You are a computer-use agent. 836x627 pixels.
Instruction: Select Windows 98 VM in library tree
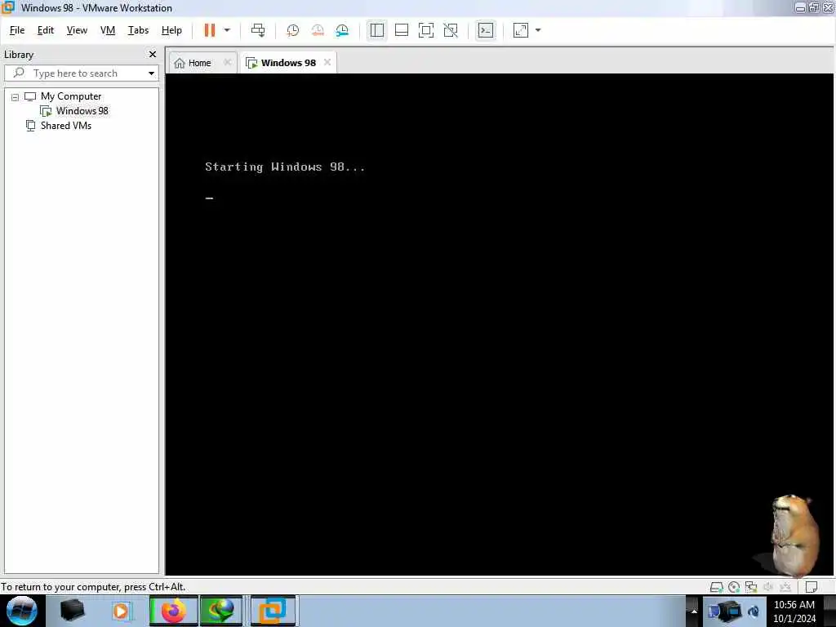(82, 111)
